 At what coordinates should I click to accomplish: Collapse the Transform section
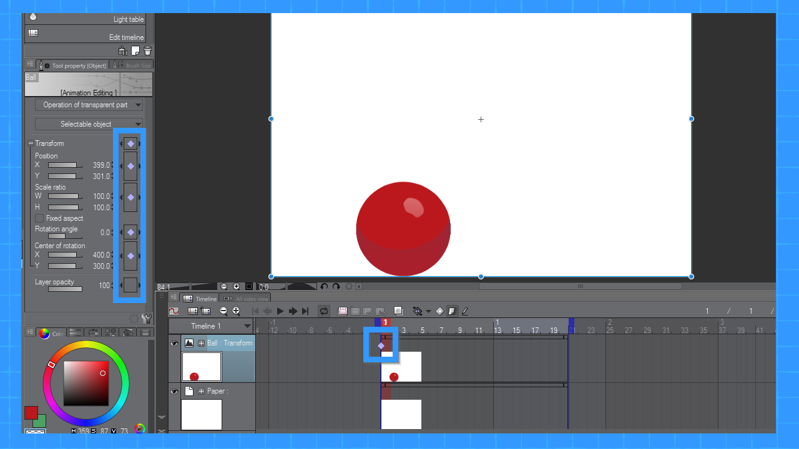coord(31,143)
